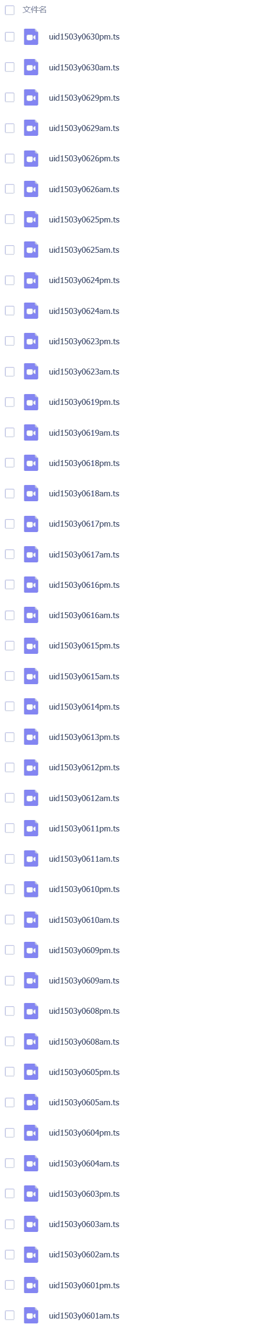
Task: Click the video icon for uid1503y0601am.ts
Action: click(x=31, y=1316)
